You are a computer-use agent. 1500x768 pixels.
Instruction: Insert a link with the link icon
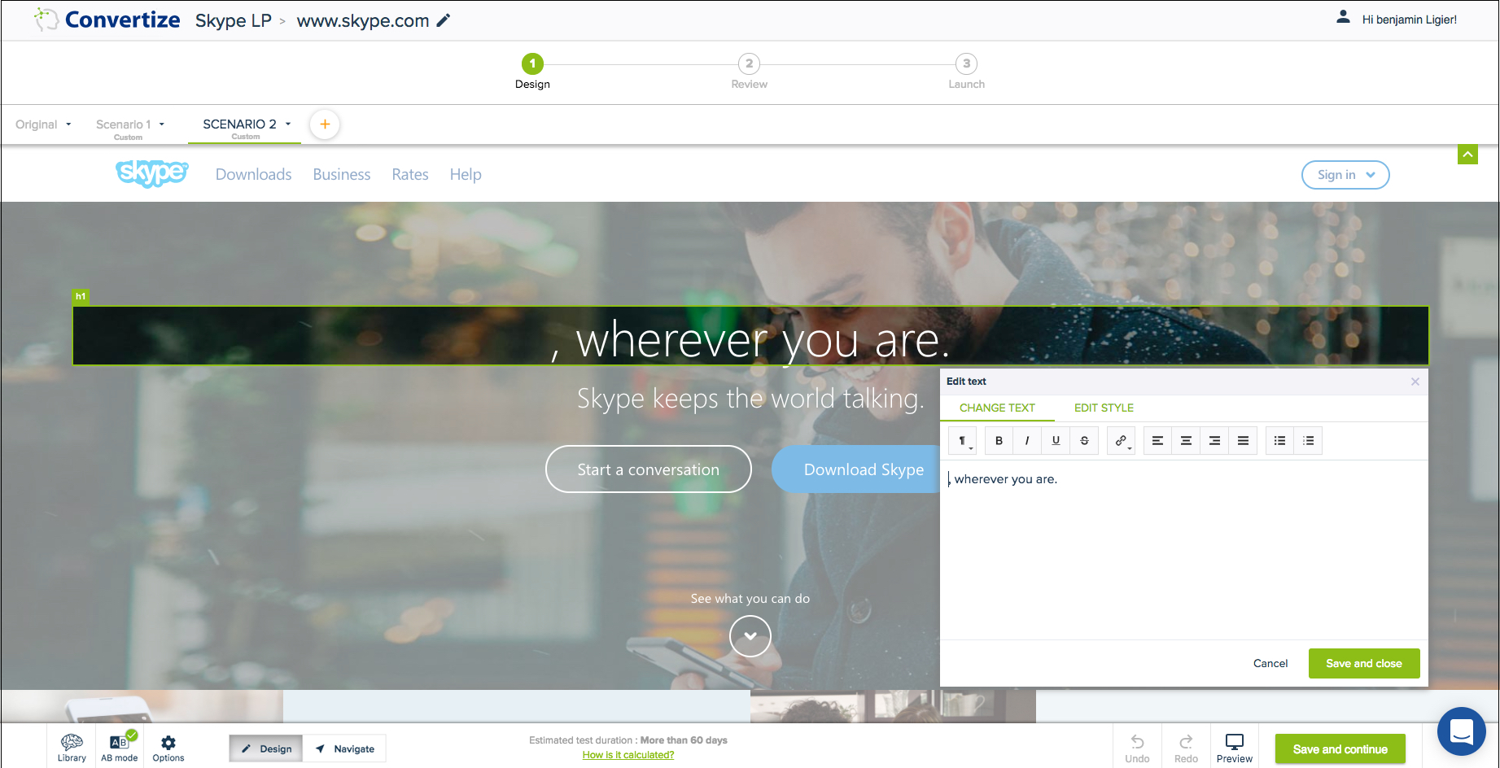click(1122, 441)
